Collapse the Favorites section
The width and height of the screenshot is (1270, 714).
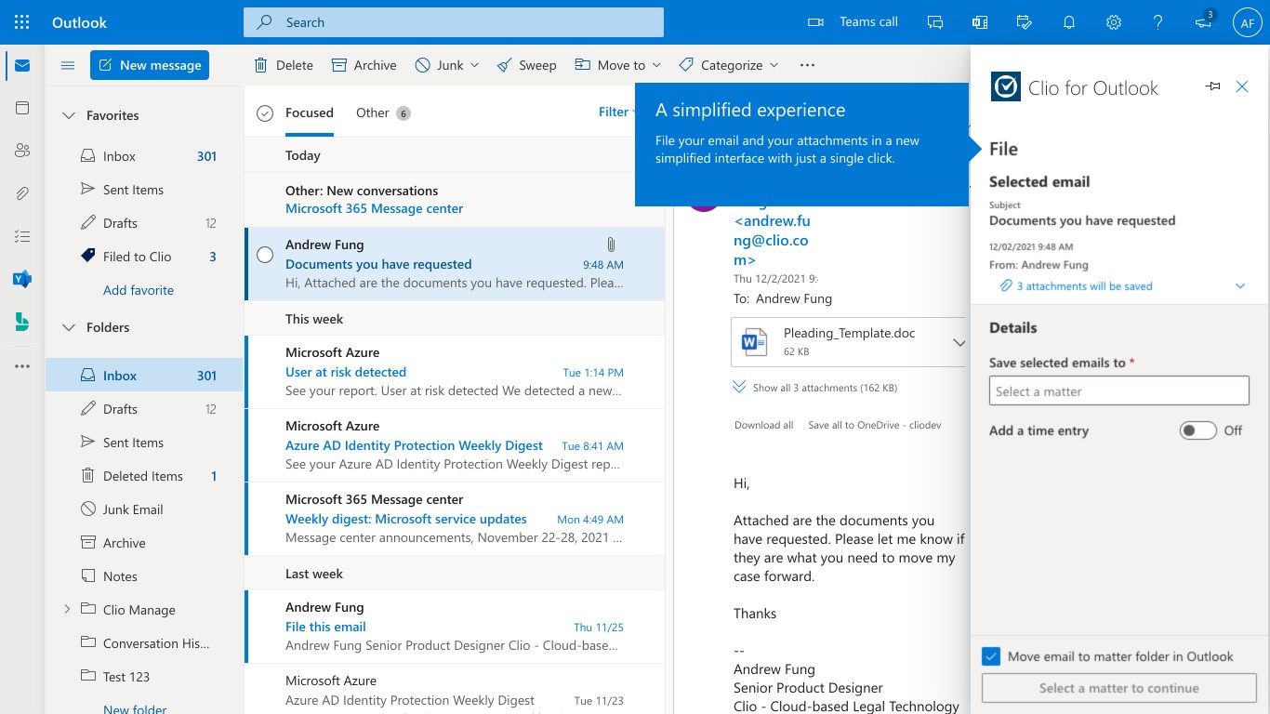pos(68,115)
